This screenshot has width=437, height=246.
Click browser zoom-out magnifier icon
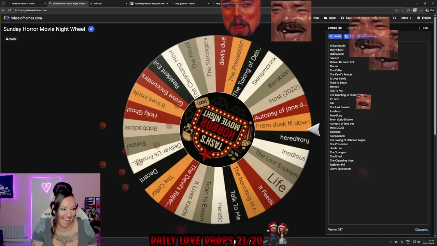pos(397,10)
